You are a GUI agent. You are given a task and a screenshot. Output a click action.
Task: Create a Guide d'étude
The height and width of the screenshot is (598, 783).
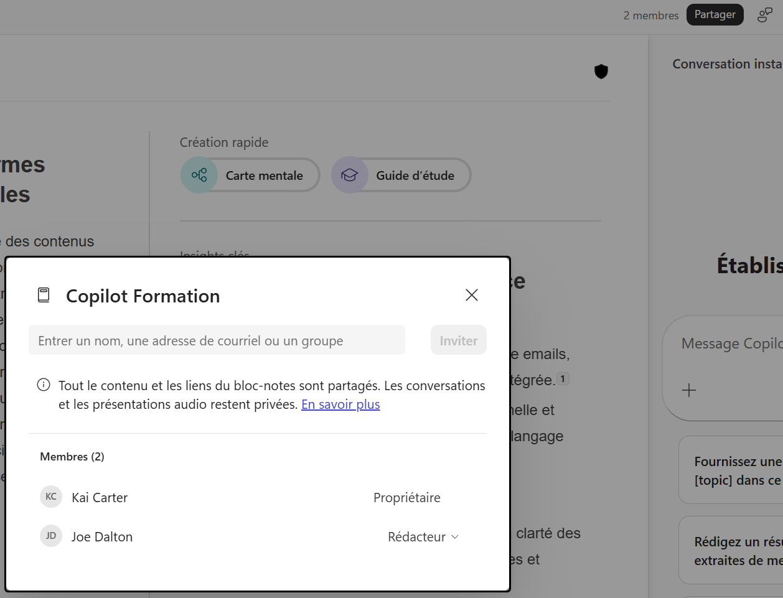(x=401, y=175)
